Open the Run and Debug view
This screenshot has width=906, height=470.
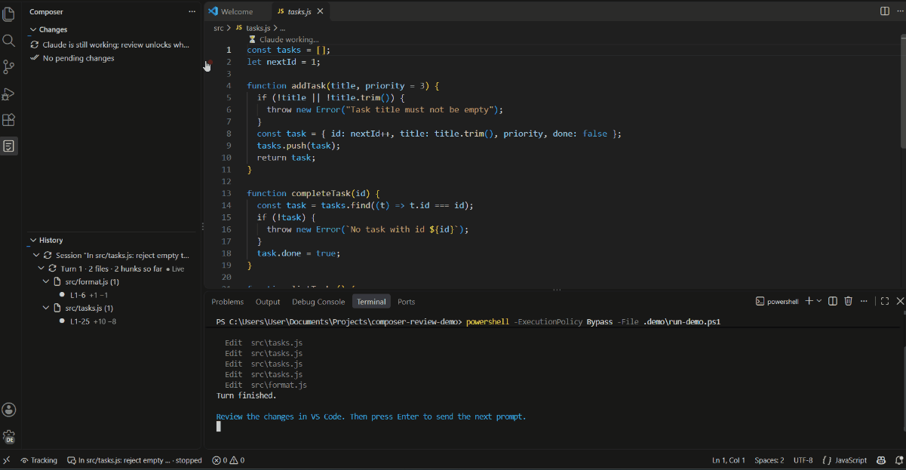pos(9,94)
